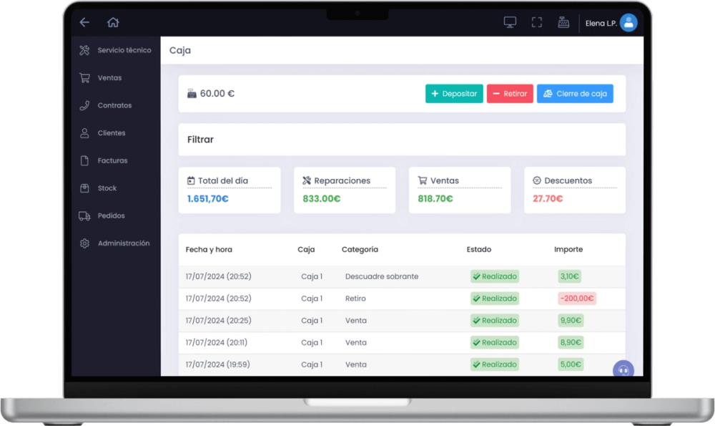Select Contratos menu entry
715x426 pixels.
click(x=116, y=105)
